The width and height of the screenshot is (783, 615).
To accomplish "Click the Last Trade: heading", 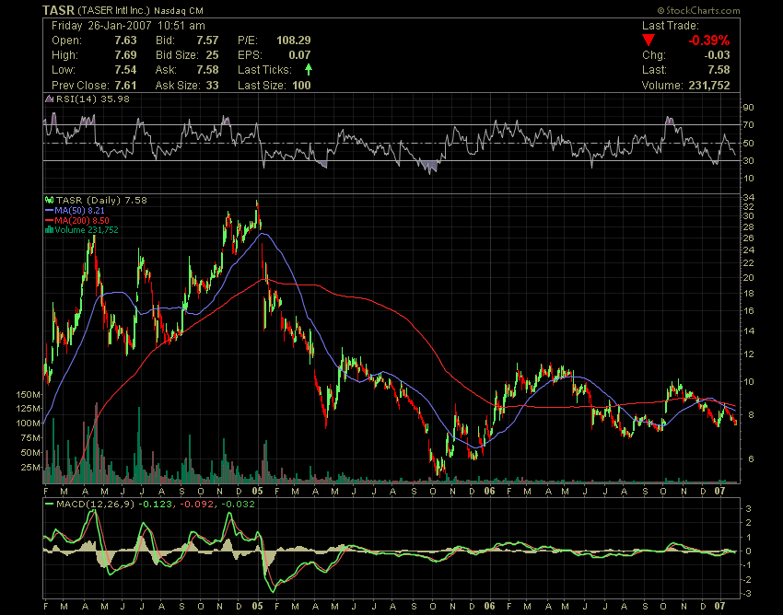I will (x=670, y=26).
